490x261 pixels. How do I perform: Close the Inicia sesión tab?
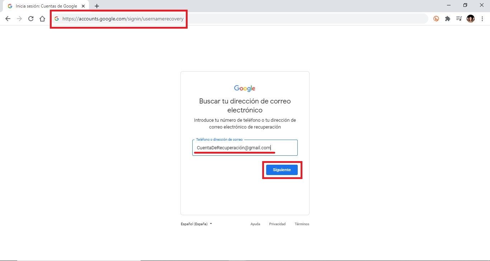pos(83,6)
